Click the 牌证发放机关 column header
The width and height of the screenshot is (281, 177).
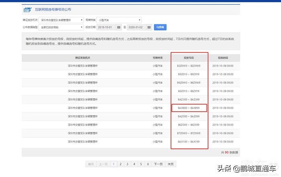(83, 58)
